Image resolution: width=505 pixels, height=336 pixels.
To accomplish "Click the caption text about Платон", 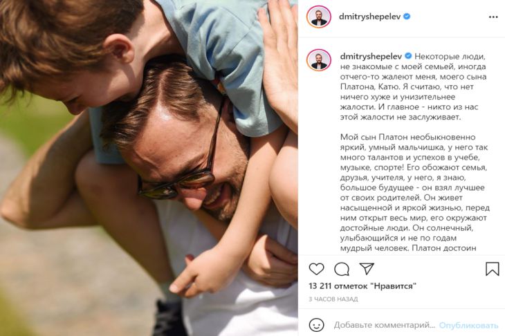I will (x=415, y=192).
